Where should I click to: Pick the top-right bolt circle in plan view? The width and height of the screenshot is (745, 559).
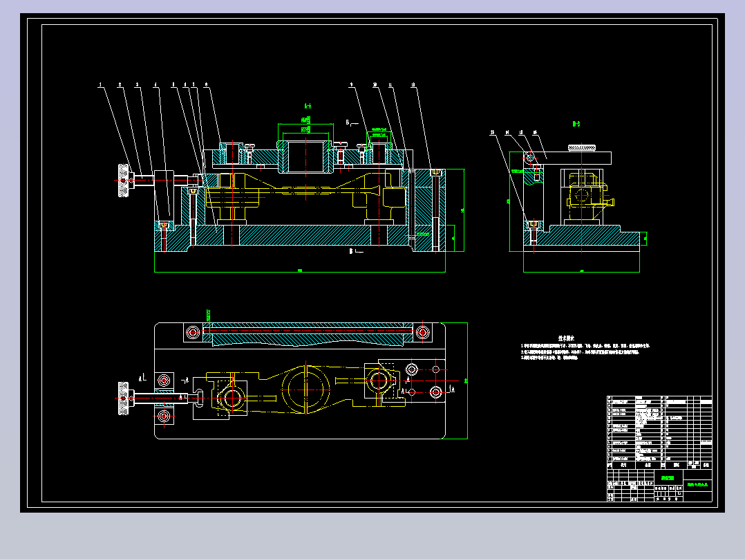pos(423,332)
